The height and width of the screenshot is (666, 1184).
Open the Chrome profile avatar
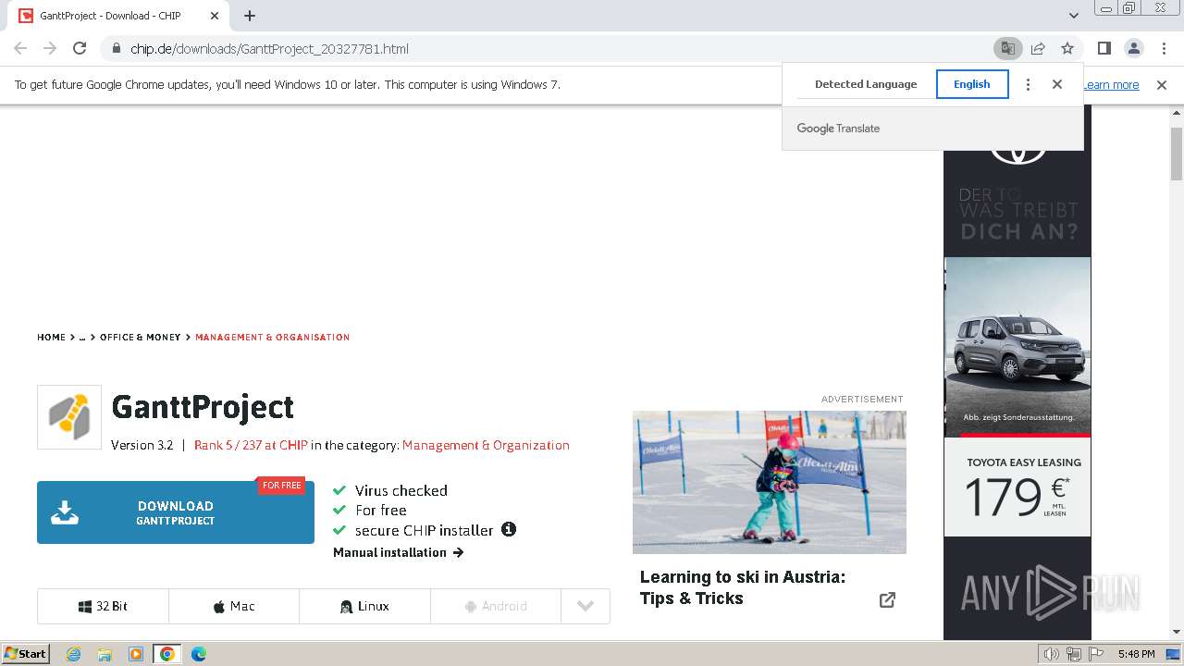click(1133, 48)
